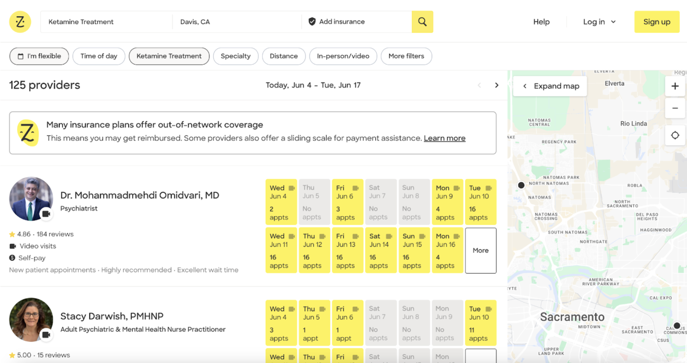Select Stacy Darwish Wed Jun 4 3 appts

click(281, 323)
